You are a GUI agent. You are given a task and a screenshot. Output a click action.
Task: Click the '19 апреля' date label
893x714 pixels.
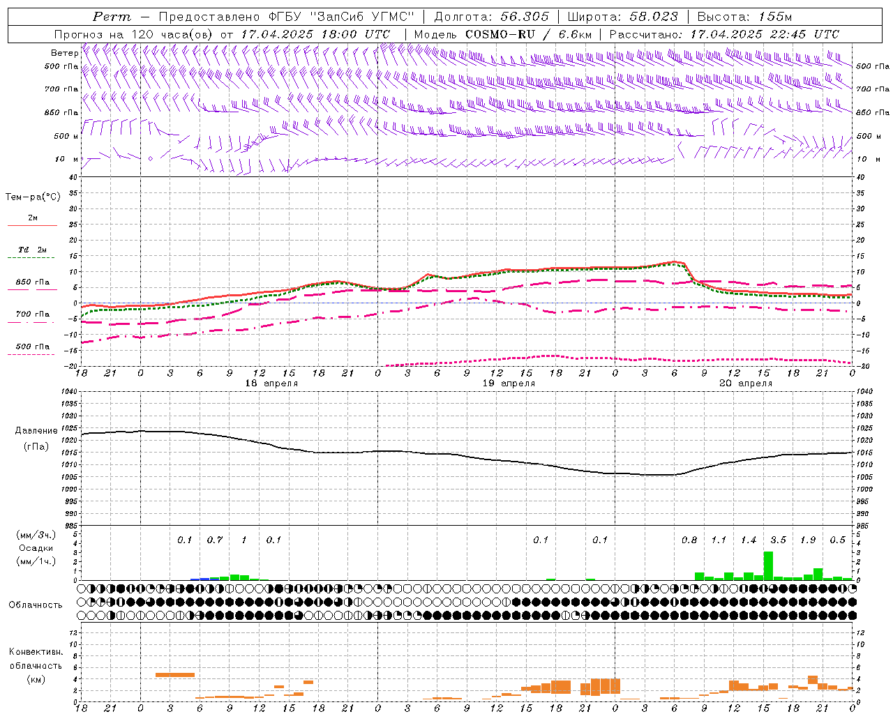click(509, 383)
